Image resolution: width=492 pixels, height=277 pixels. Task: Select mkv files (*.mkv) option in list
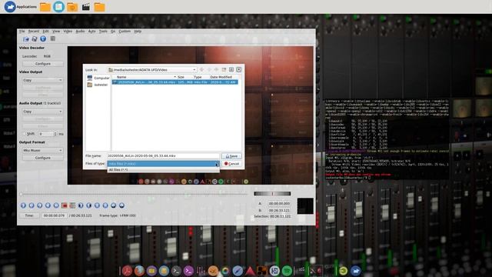coord(163,164)
